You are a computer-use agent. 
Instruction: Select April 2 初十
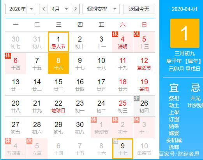[80, 42]
